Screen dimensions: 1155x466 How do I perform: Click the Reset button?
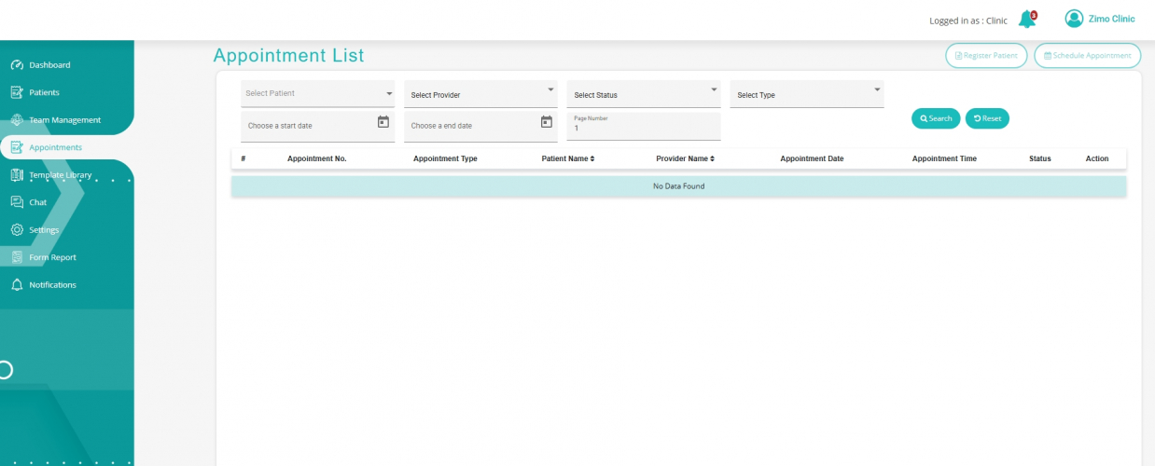click(x=987, y=118)
